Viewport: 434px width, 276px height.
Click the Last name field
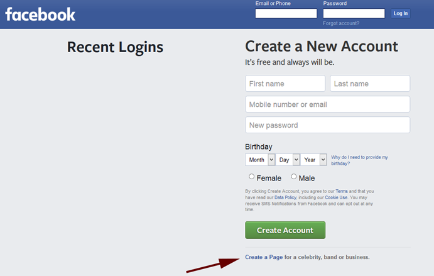pos(370,84)
